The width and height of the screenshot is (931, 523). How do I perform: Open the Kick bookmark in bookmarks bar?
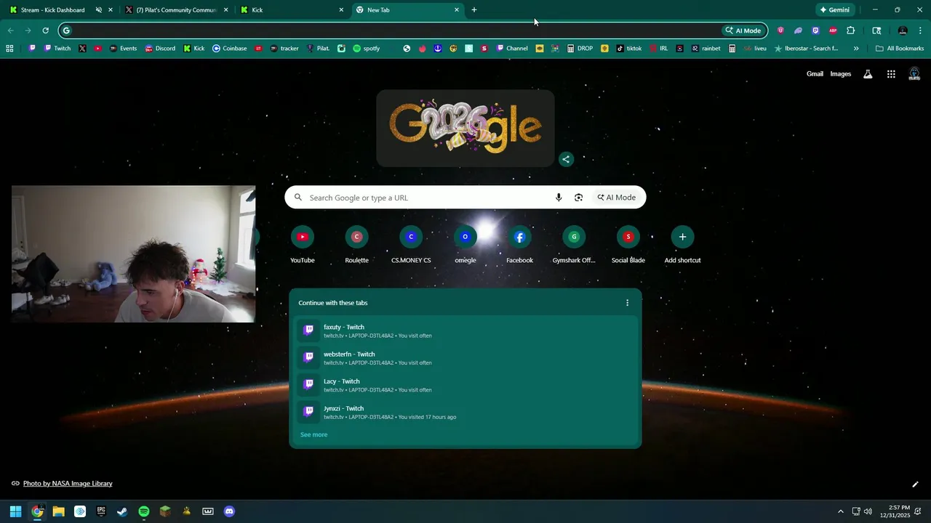(193, 49)
